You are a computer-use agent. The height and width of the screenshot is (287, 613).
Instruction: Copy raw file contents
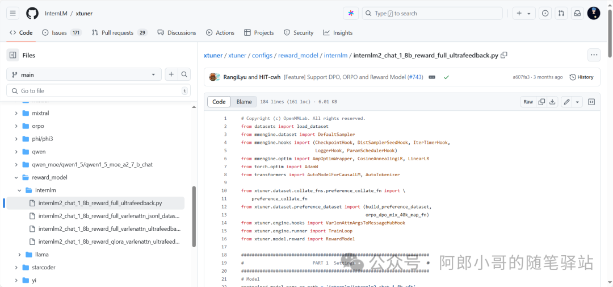click(541, 102)
